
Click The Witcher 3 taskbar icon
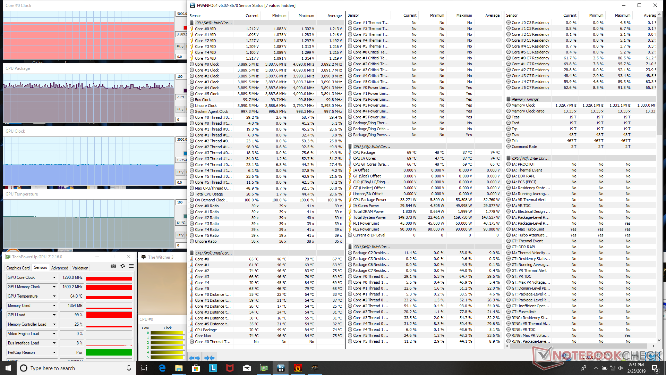tap(315, 368)
